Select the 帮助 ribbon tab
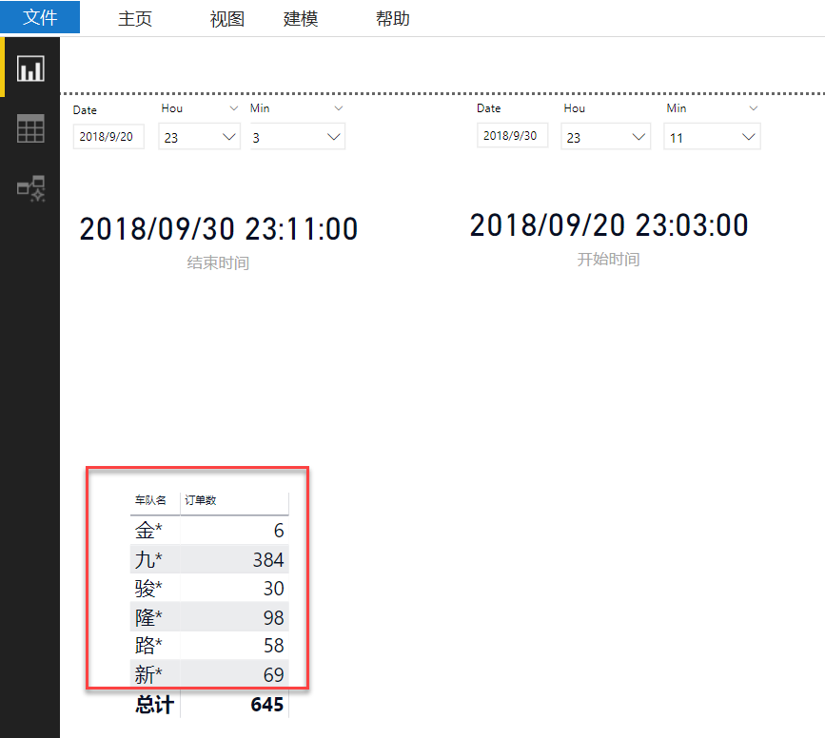825x738 pixels. click(x=392, y=19)
